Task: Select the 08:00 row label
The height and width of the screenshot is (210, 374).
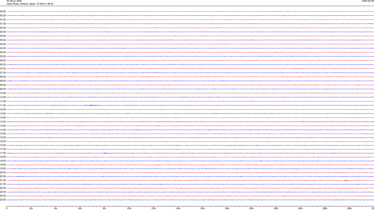Action: point(3,77)
